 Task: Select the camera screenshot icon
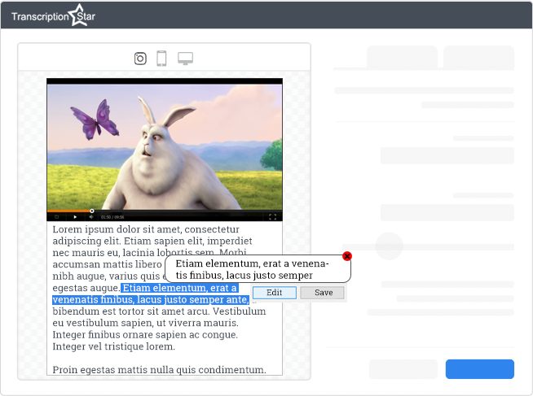click(140, 59)
